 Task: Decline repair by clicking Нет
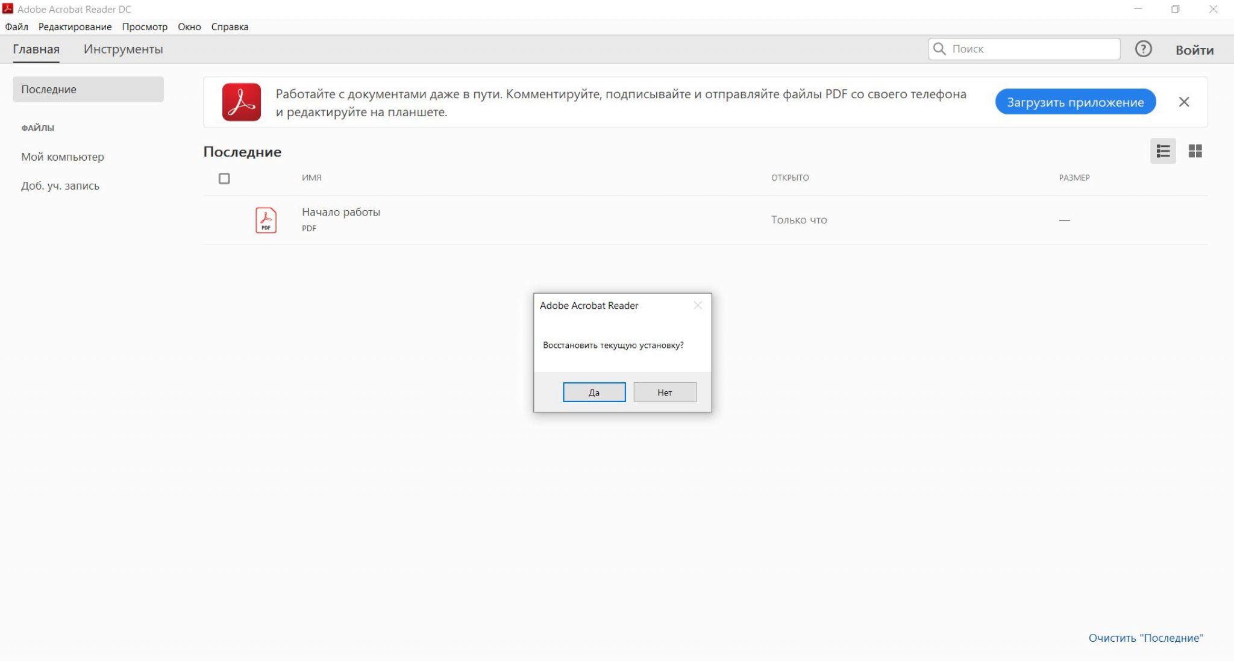(665, 393)
